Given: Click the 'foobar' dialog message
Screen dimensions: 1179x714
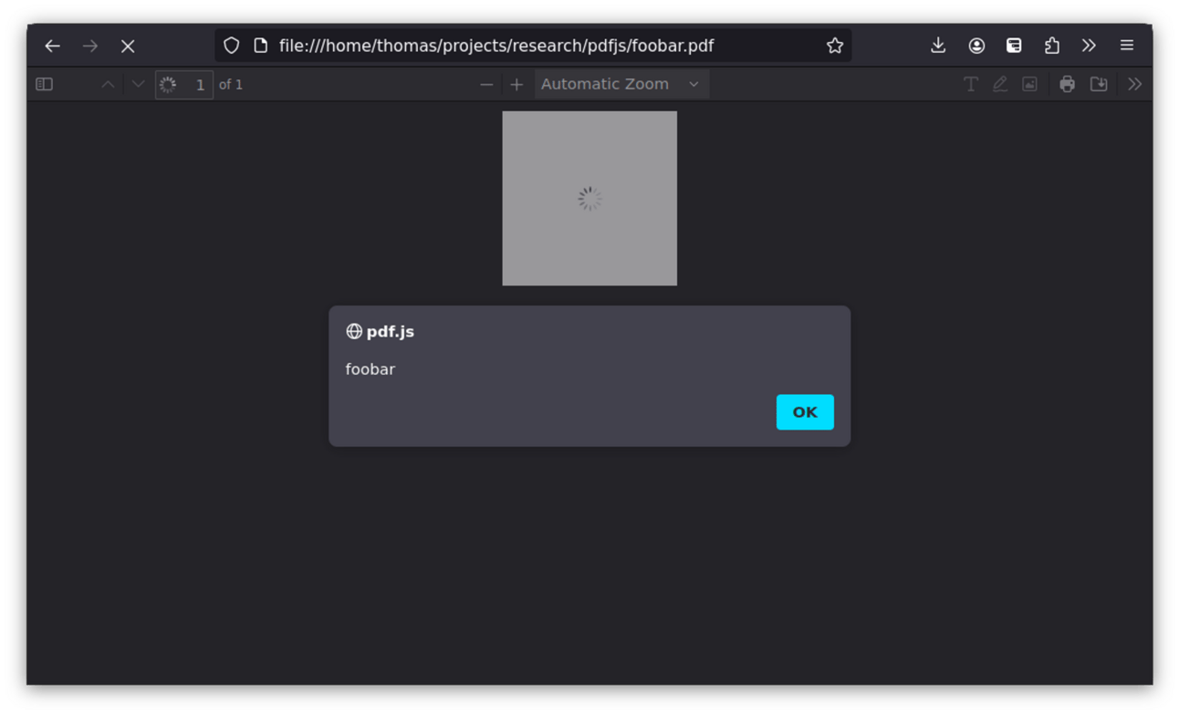Looking at the screenshot, I should pyautogui.click(x=370, y=369).
